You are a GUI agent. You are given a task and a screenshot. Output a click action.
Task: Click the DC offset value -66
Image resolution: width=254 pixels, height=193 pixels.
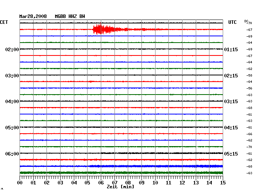(x=249, y=134)
